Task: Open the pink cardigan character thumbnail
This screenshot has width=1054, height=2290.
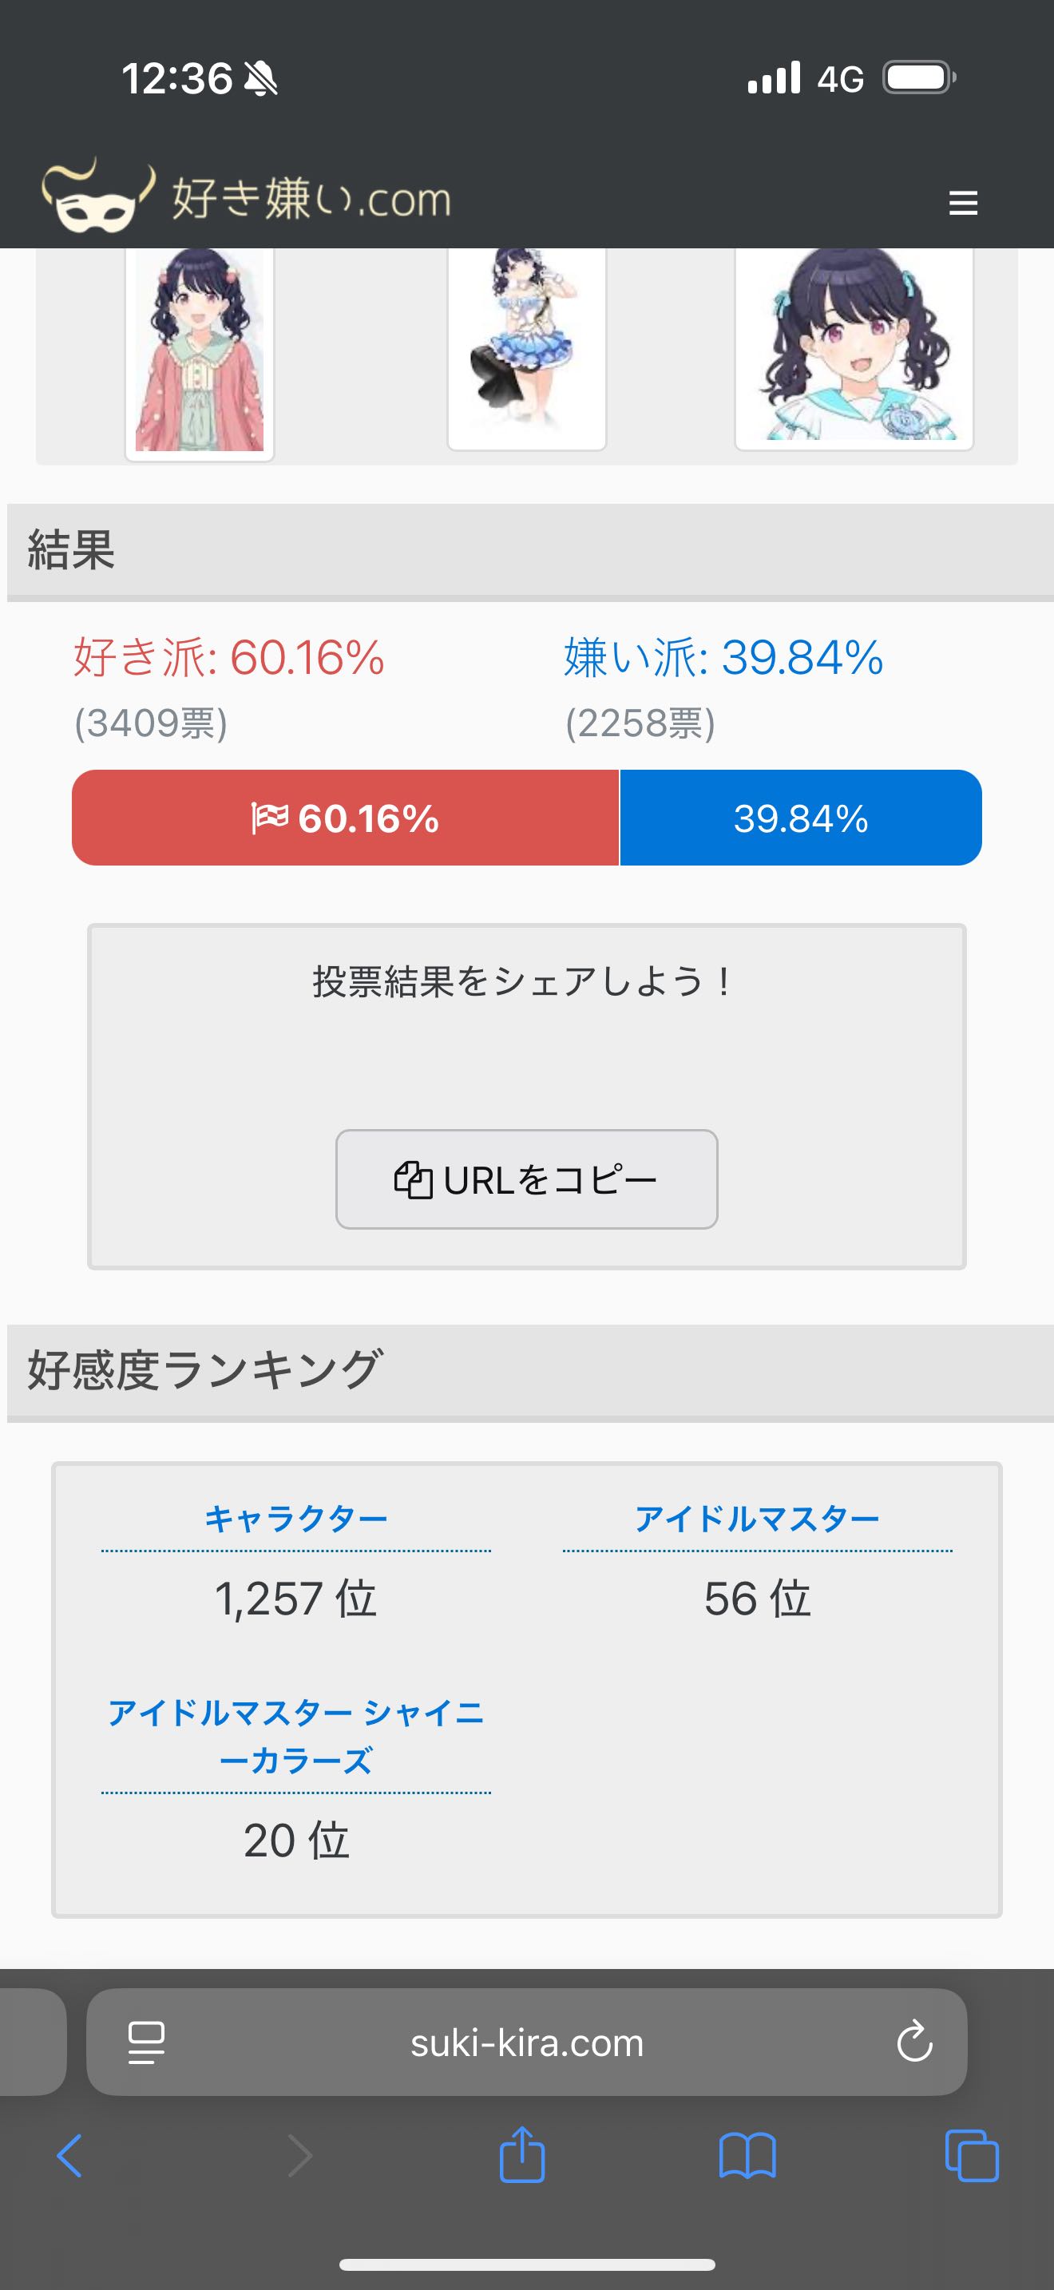Action: pos(199,353)
